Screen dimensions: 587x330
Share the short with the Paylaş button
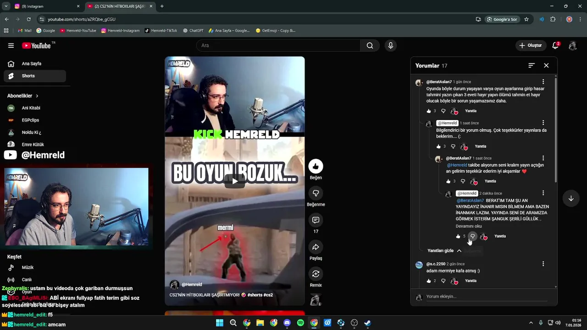click(316, 247)
